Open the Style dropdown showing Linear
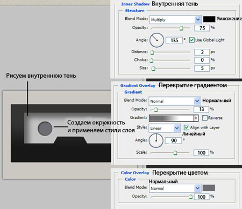The height and width of the screenshot is (209, 242). [x=164, y=128]
